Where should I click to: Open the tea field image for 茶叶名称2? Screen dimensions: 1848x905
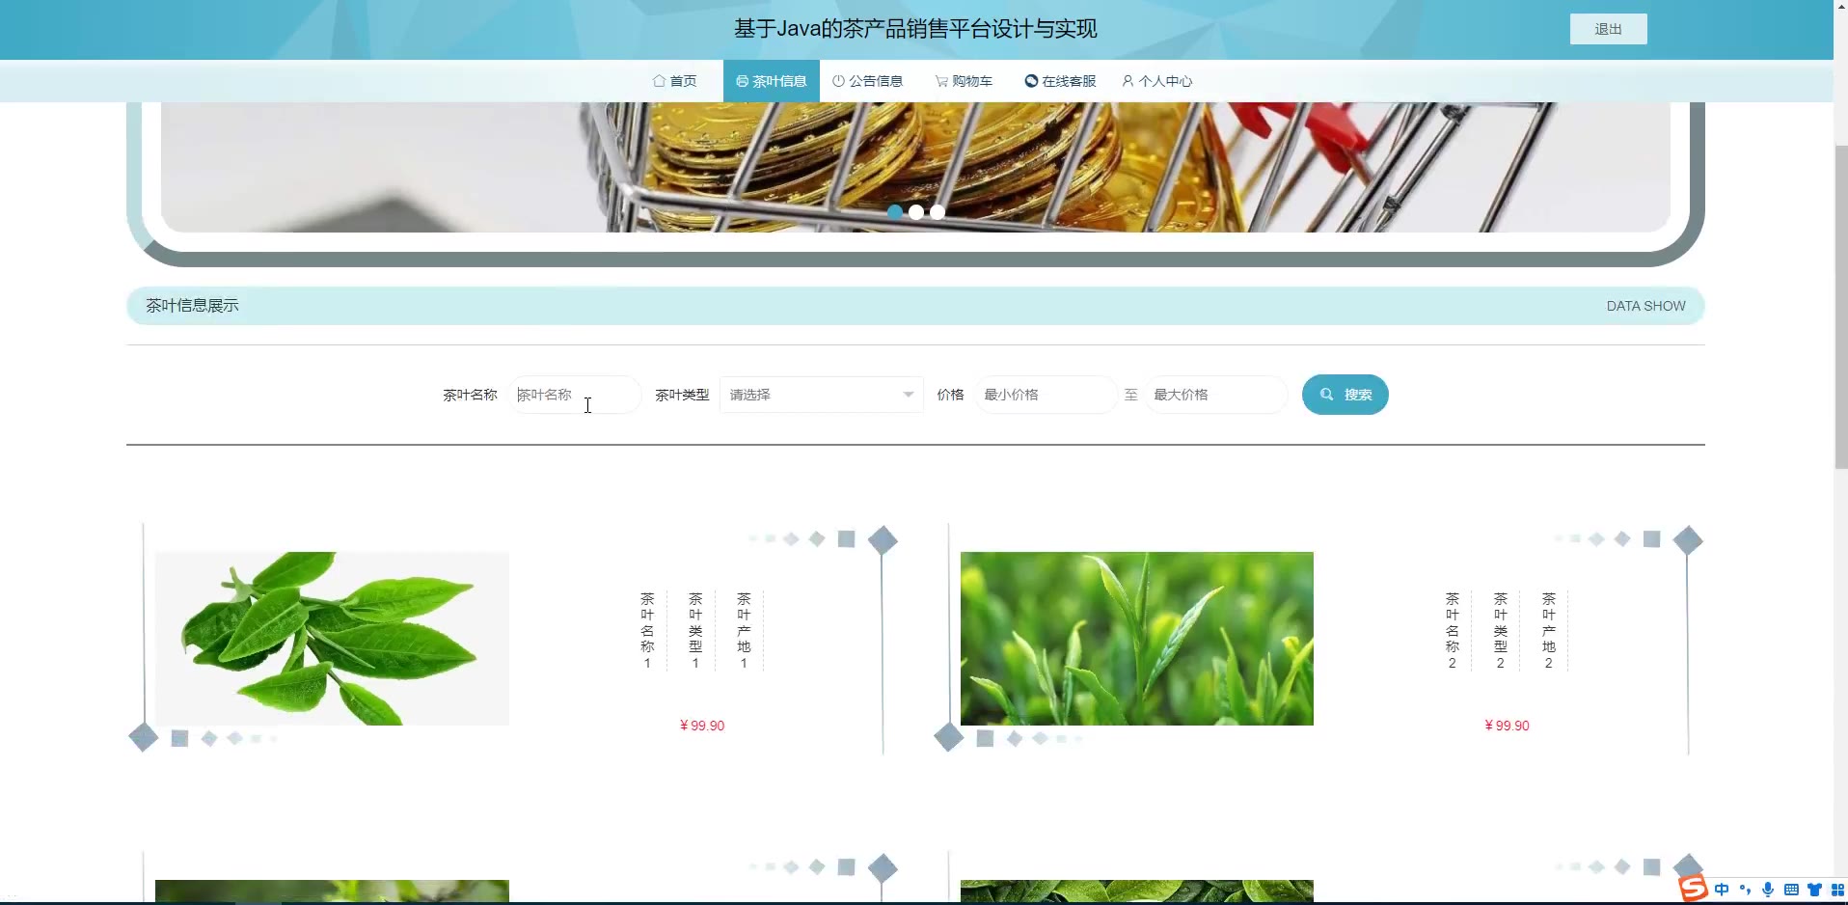click(x=1136, y=638)
